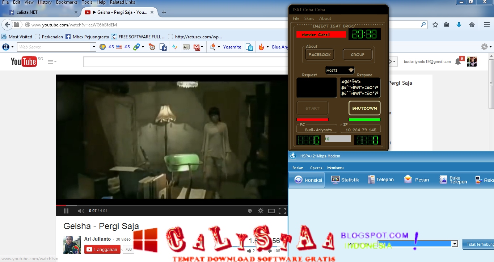This screenshot has width=494, height=262.
Task: Switch to the calista.NET tab
Action: click(43, 12)
